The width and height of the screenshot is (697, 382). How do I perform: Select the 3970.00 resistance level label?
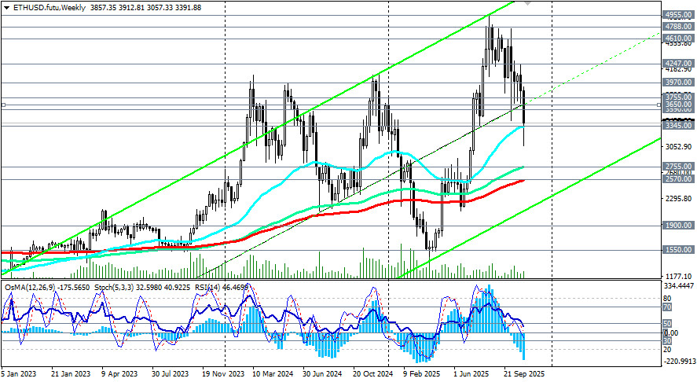tap(678, 82)
